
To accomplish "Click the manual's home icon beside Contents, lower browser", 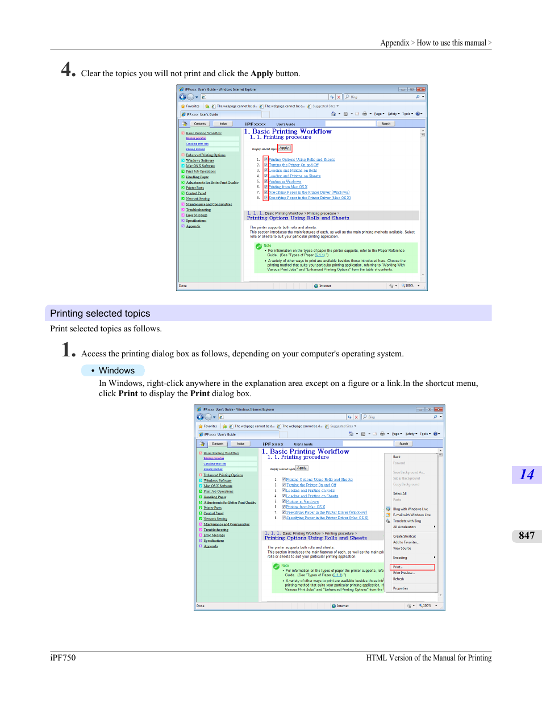I will pos(202,443).
